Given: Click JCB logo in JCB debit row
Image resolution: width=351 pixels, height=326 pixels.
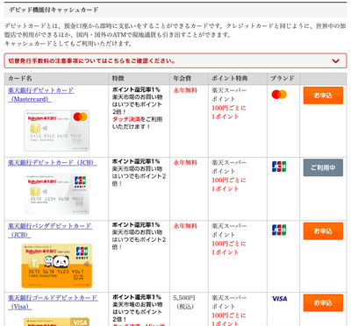Looking at the screenshot, I should pyautogui.click(x=279, y=167).
